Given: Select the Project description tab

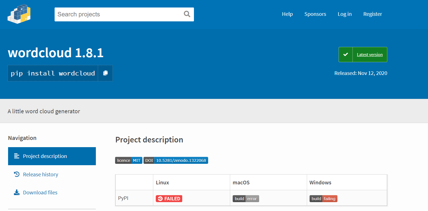Looking at the screenshot, I should pos(52,156).
